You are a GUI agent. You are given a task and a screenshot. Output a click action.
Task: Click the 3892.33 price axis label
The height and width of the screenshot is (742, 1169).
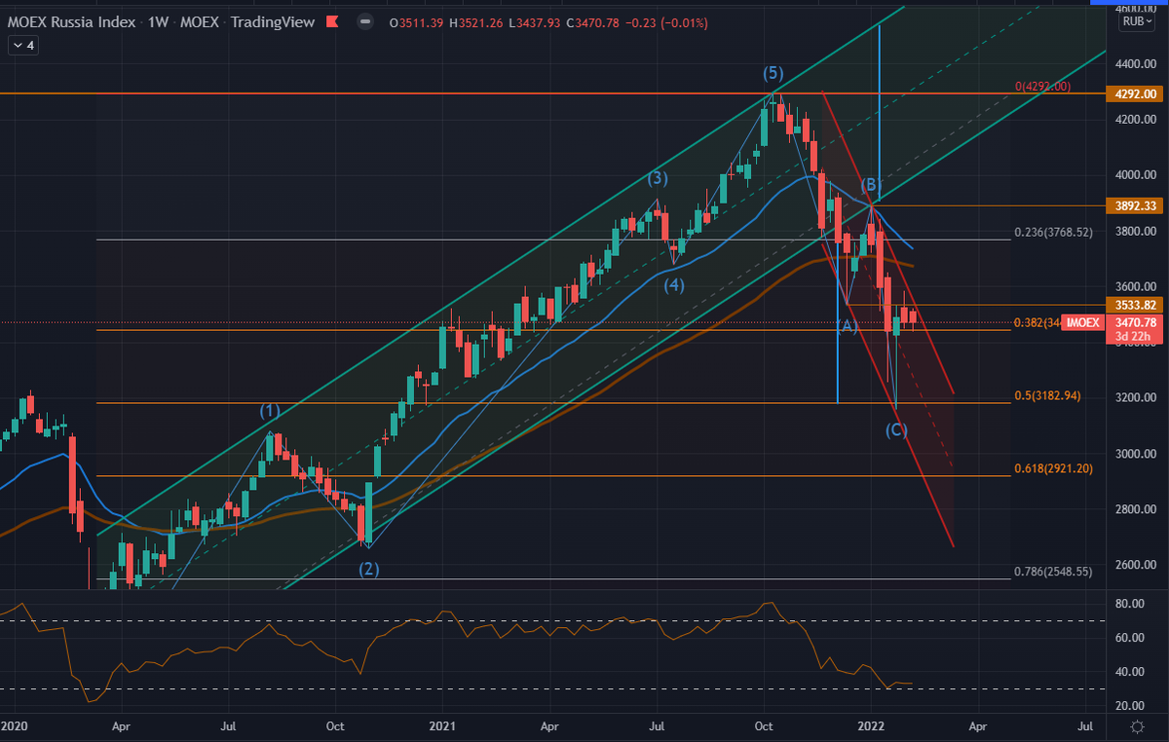pos(1136,206)
